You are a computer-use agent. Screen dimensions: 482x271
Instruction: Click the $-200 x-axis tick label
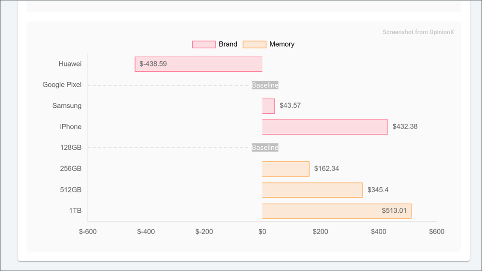coord(204,232)
